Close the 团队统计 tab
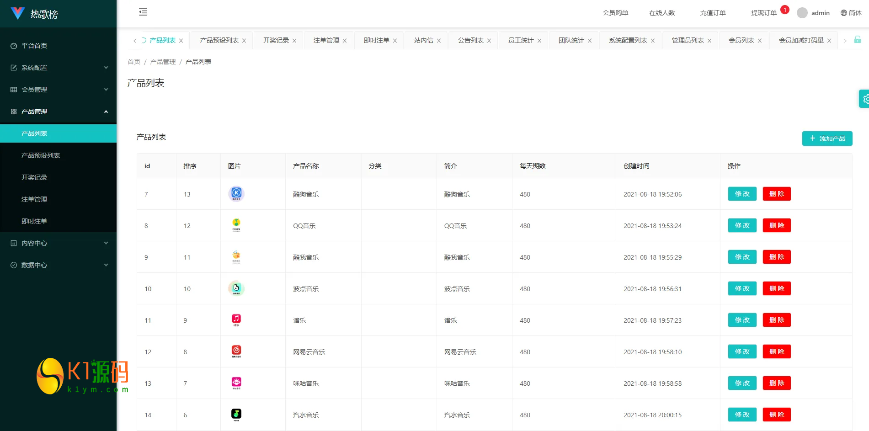The width and height of the screenshot is (869, 431). [x=590, y=41]
